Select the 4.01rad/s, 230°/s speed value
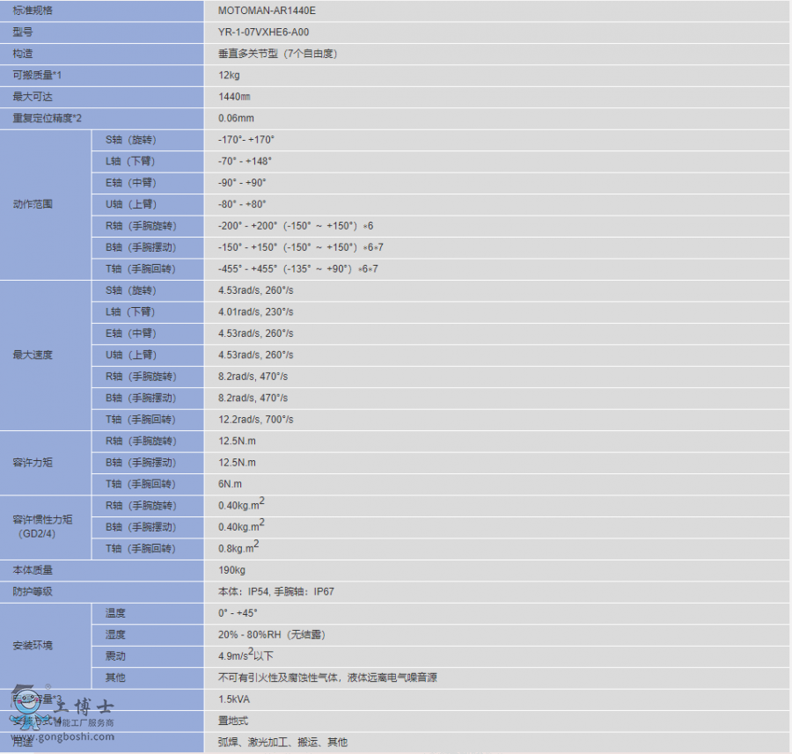792x754 pixels. tap(255, 312)
